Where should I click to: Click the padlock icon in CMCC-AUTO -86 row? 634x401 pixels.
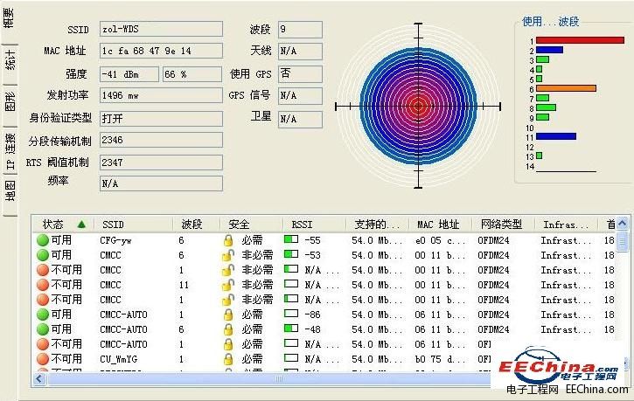click(228, 315)
